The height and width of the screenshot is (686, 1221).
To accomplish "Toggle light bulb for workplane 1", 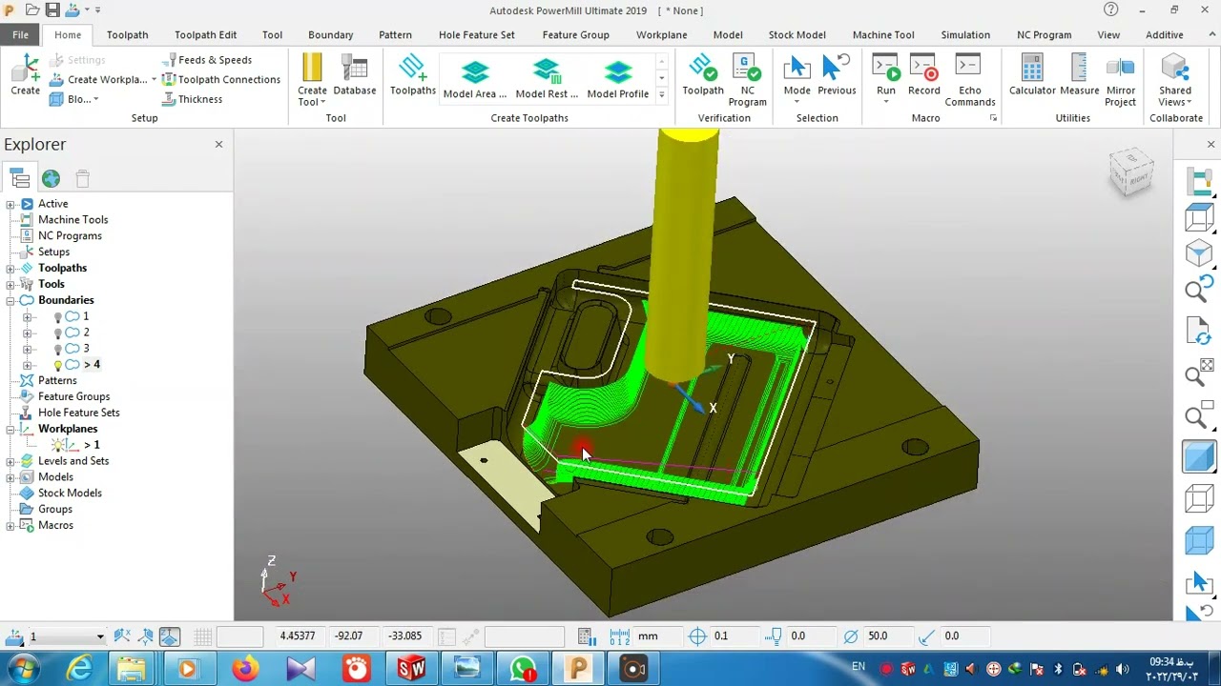I will pyautogui.click(x=58, y=446).
